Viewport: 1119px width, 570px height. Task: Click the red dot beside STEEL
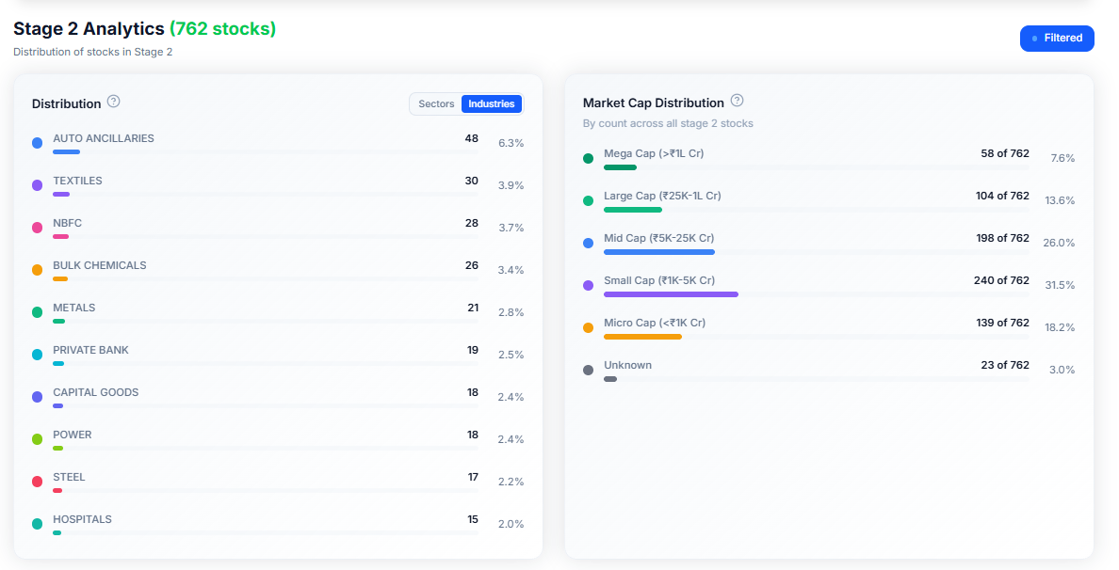click(37, 482)
